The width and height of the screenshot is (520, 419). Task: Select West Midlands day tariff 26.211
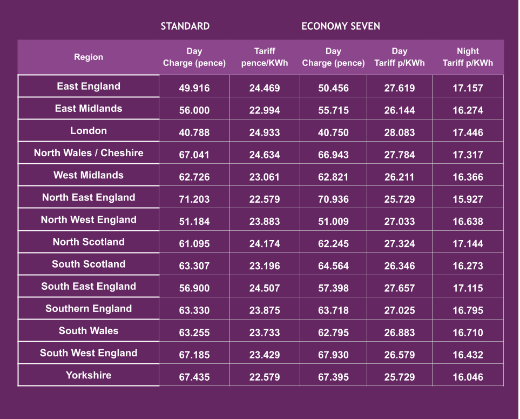400,177
